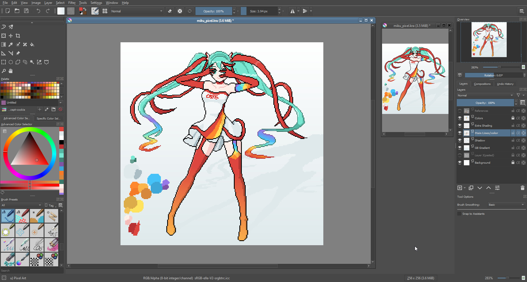Open the layer blending mode dropdown
The image size is (527, 282).
coord(485,95)
